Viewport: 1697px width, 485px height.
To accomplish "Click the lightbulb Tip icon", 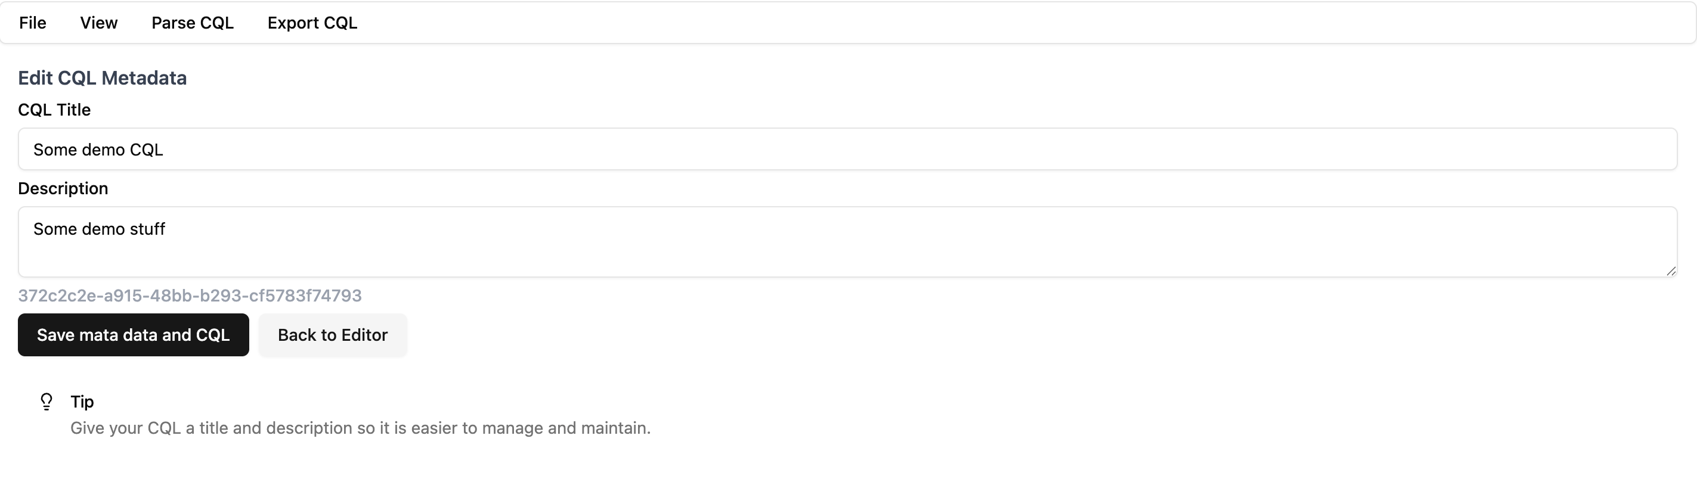I will tap(46, 402).
